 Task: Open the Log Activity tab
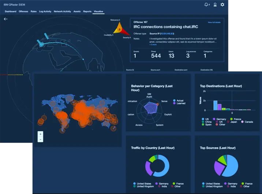click(x=45, y=11)
